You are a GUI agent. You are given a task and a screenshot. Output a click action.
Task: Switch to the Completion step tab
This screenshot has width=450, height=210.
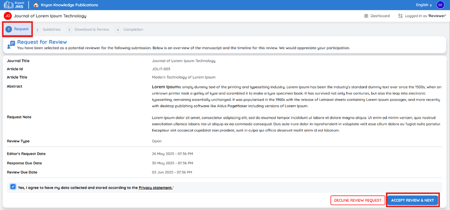pyautogui.click(x=129, y=30)
